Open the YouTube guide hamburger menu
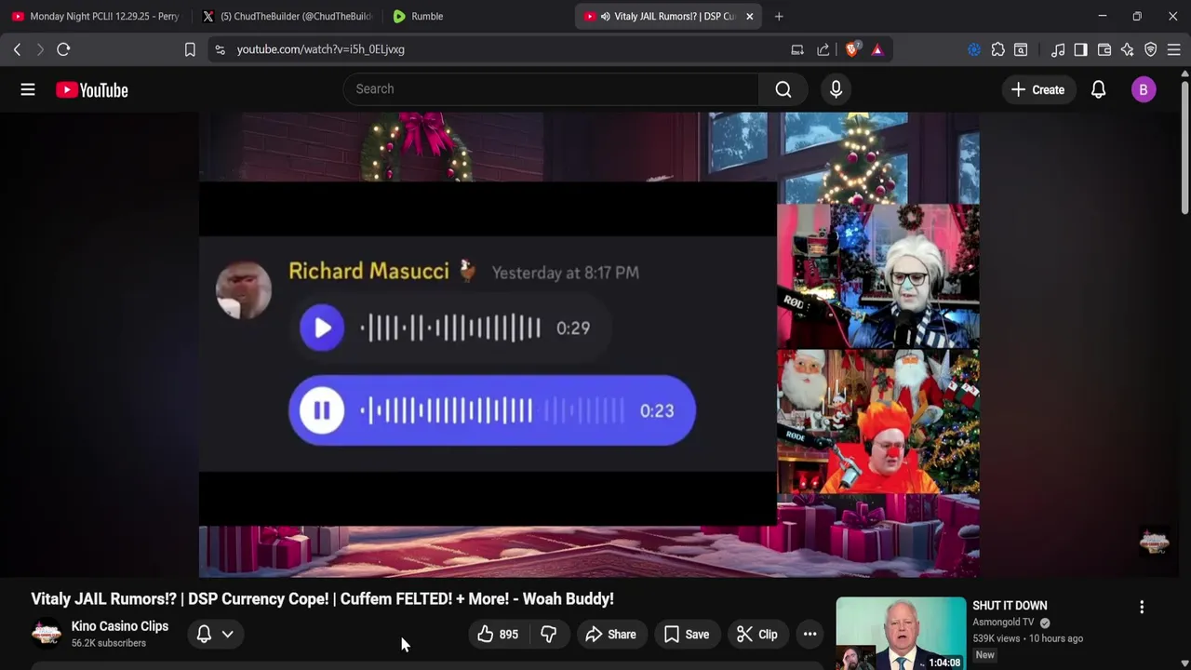 click(x=28, y=89)
